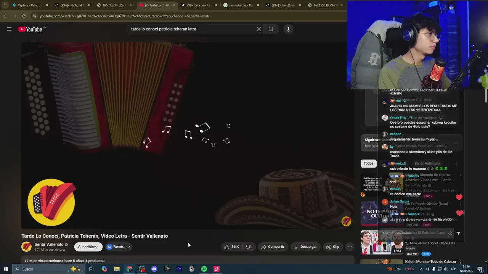This screenshot has height=274, width=488.
Task: Show hidden system tray icons chevron
Action: (x=421, y=269)
